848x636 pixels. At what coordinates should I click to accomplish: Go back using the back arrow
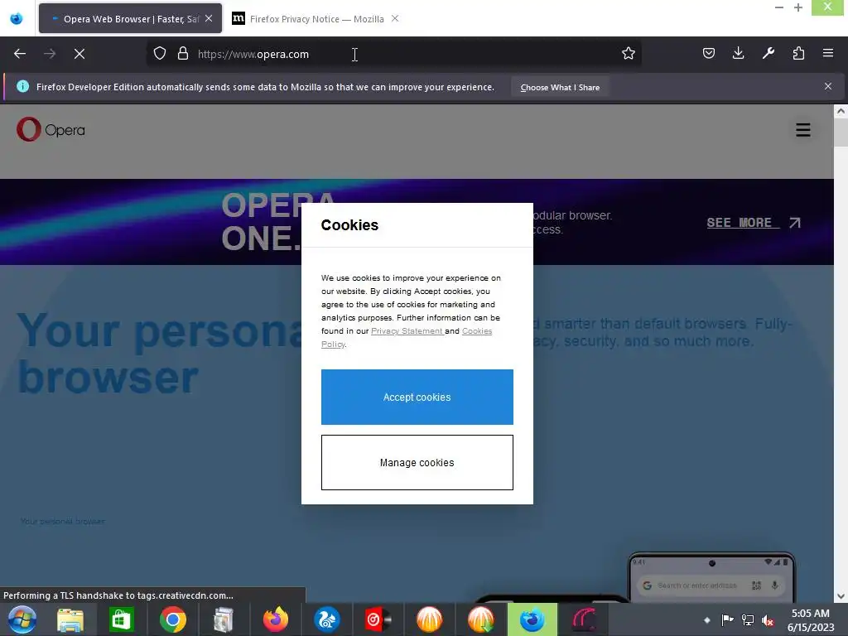pos(20,54)
